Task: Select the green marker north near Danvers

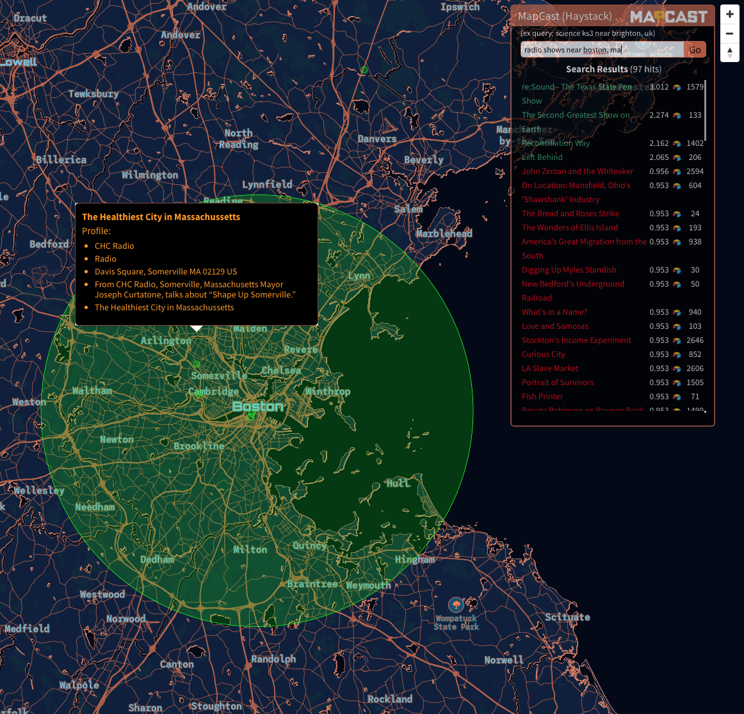Action: point(364,70)
